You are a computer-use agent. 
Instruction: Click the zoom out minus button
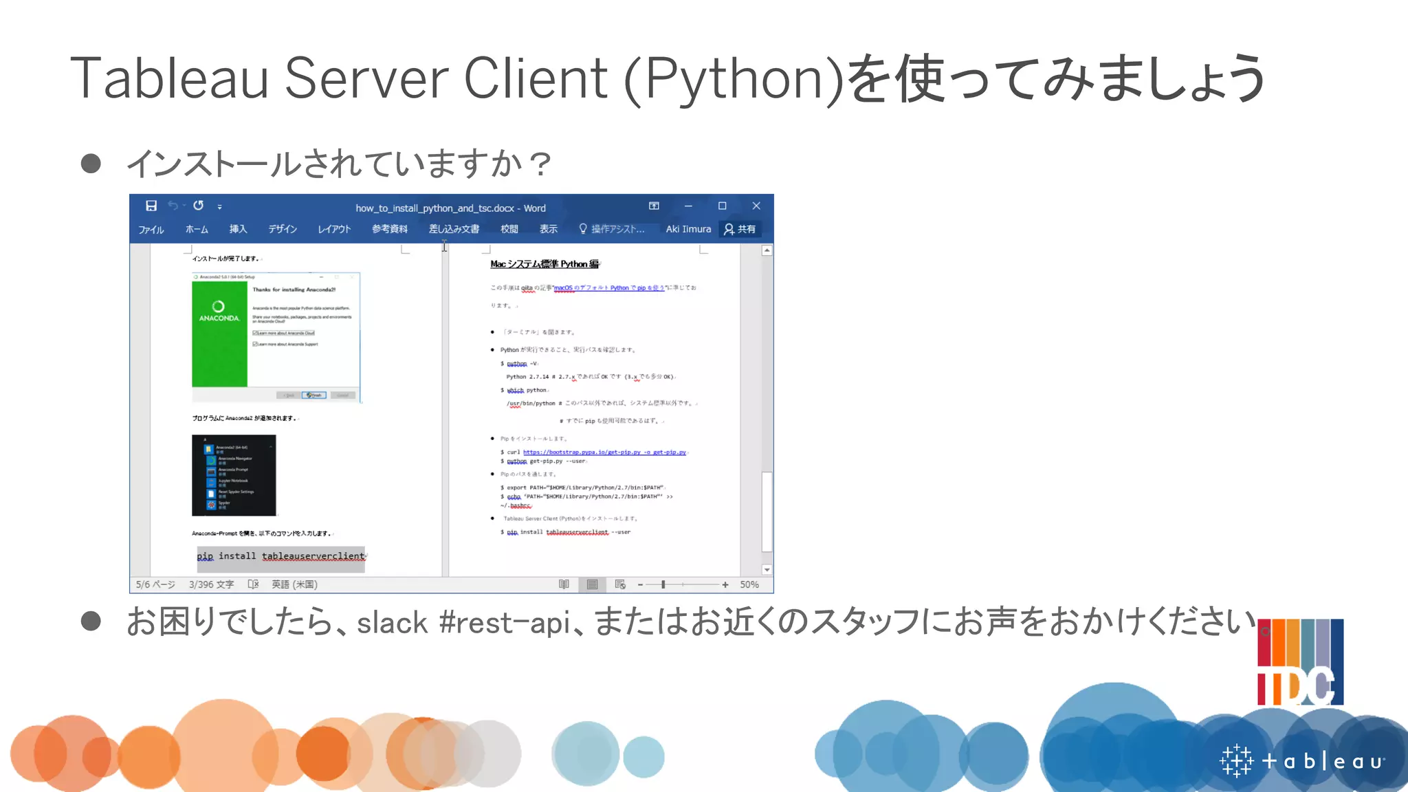(640, 584)
